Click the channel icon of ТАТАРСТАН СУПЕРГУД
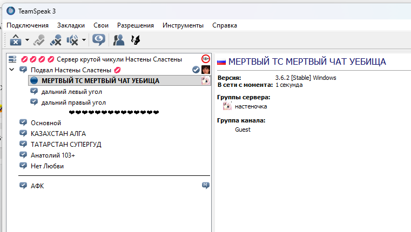Viewport: 411px width, 232px height. point(23,144)
